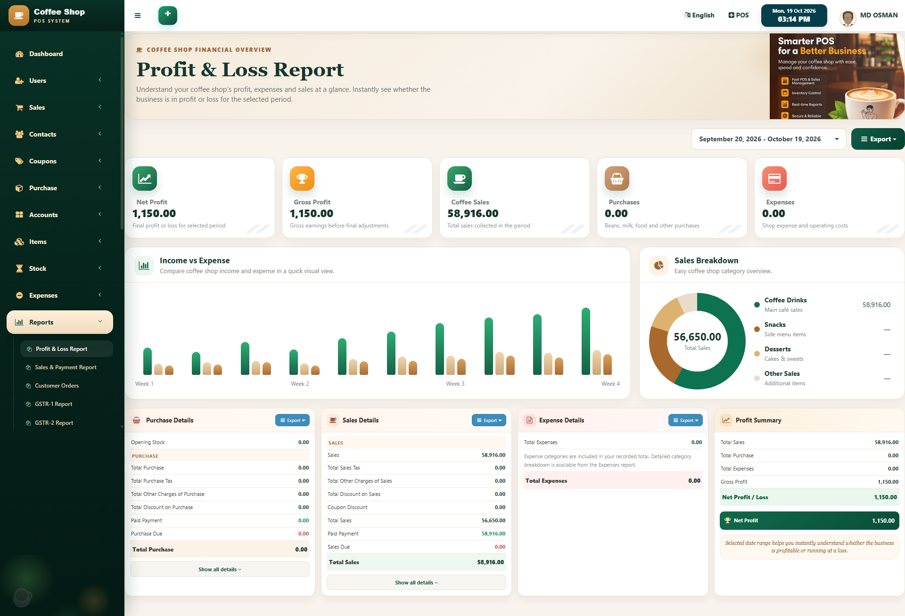Show all details in Sales Details

(x=416, y=583)
